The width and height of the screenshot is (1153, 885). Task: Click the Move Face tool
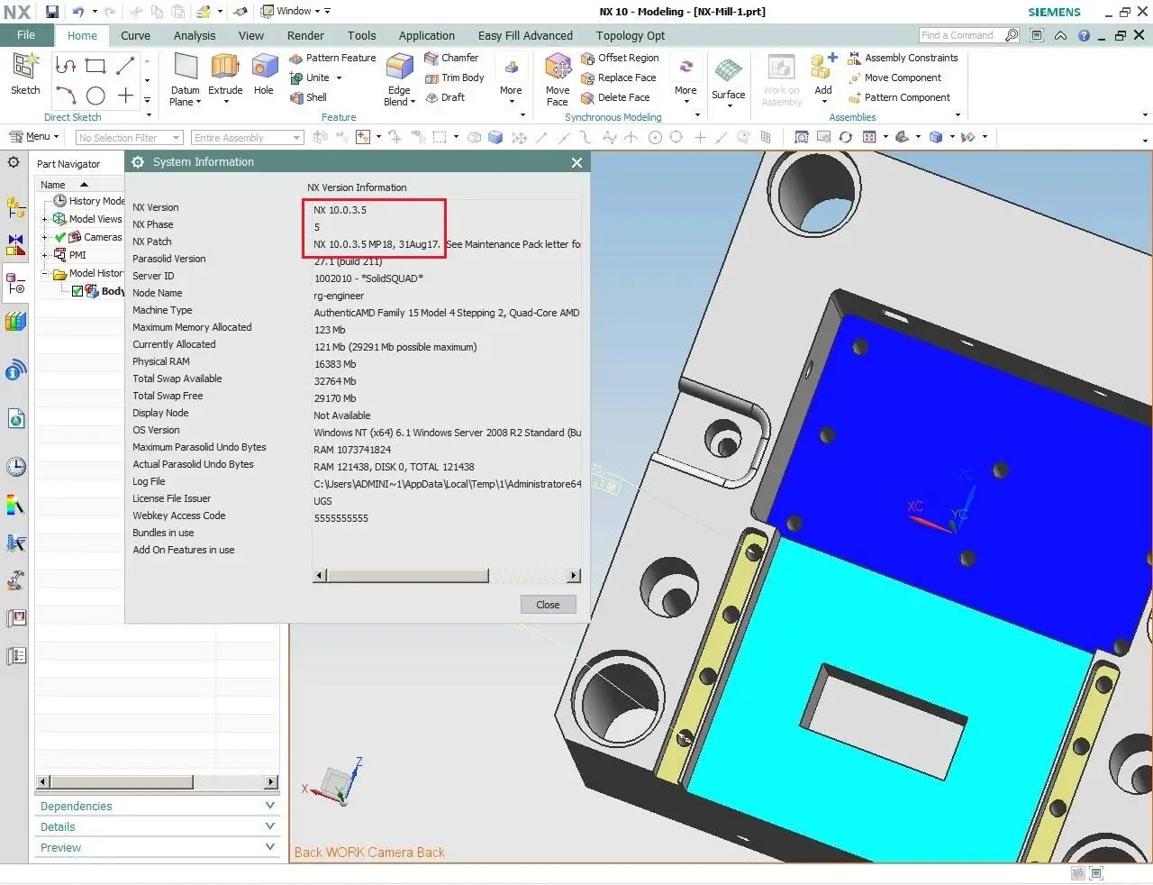558,79
